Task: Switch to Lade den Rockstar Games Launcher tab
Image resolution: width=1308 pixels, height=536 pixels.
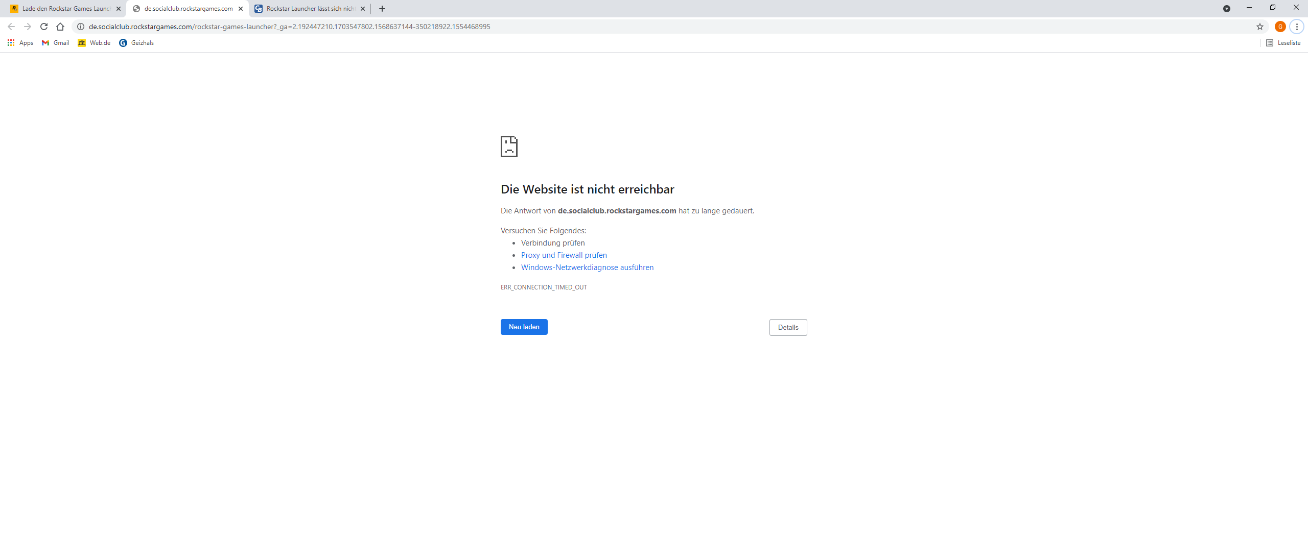Action: (66, 9)
